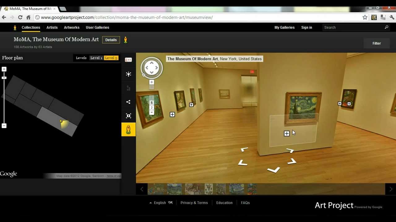This screenshot has height=222, width=396.
Task: Toggle the yellow museum view pegman button
Action: [128, 129]
